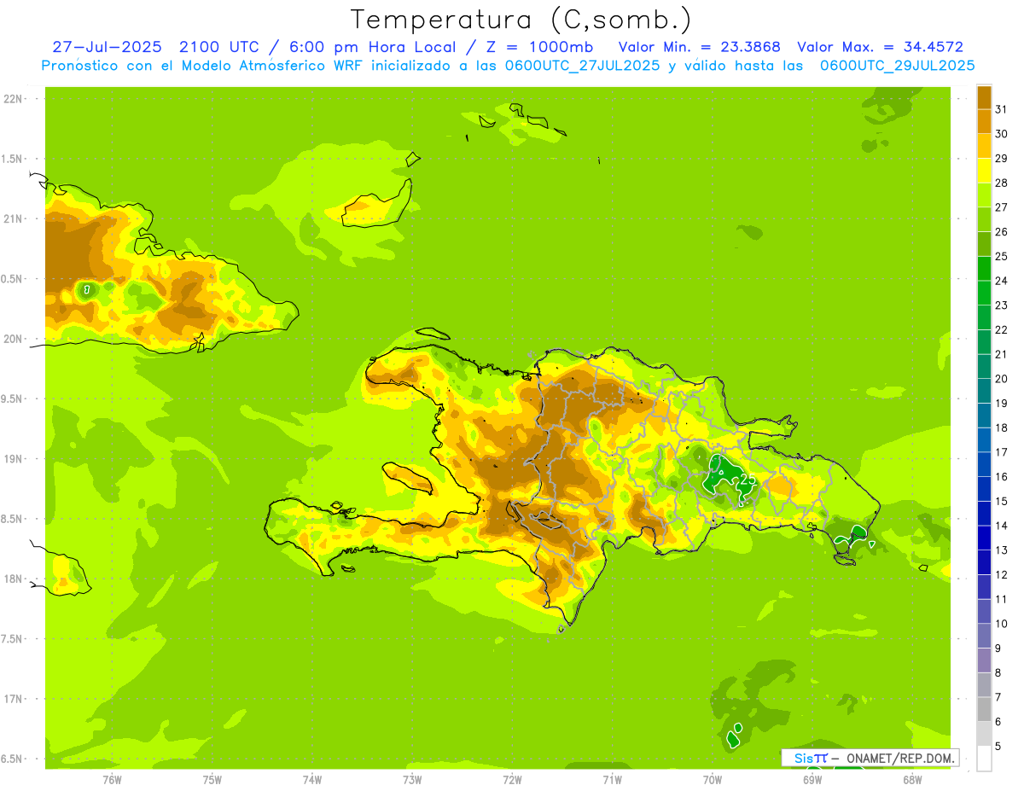Click the legend value '28'
Image resolution: width=1024 pixels, height=791 pixels.
coord(1002,183)
